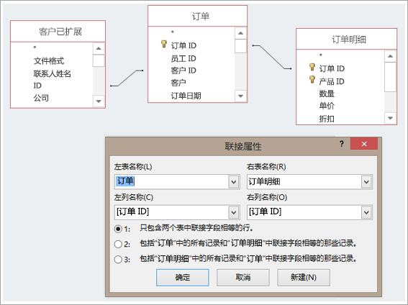
Task: Select 文件格式 field in 客户已扩展
Action: pyautogui.click(x=49, y=61)
